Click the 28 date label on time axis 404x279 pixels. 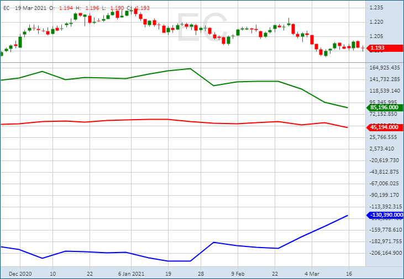coord(201,274)
